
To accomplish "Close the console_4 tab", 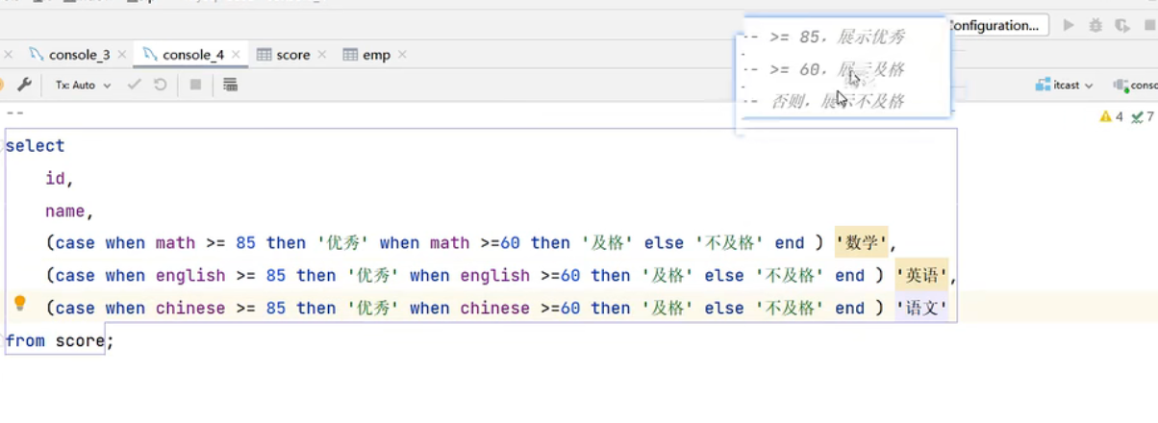I will pos(236,55).
